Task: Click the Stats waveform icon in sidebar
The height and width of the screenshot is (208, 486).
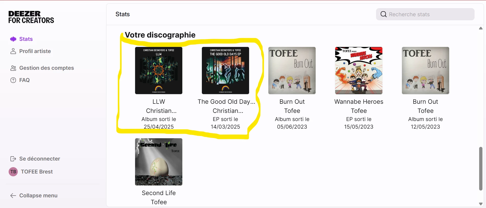Action: 13,39
